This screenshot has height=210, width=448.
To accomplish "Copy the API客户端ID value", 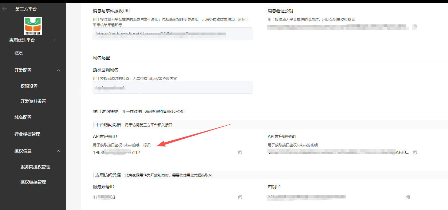I will pos(240,152).
